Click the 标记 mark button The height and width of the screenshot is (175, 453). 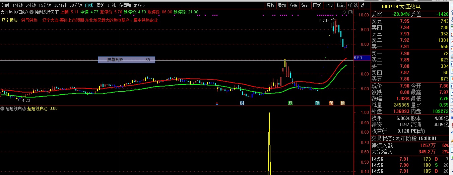(340, 5)
